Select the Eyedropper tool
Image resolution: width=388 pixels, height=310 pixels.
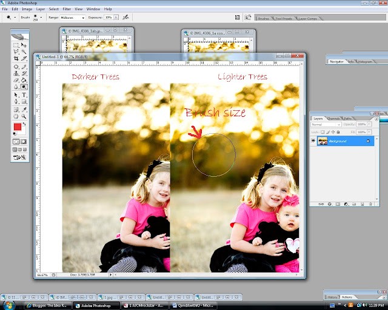[24, 110]
